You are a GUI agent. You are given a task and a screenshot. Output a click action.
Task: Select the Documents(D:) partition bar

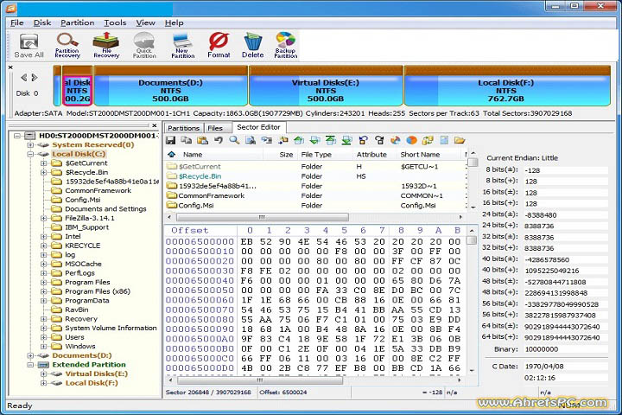click(x=170, y=86)
